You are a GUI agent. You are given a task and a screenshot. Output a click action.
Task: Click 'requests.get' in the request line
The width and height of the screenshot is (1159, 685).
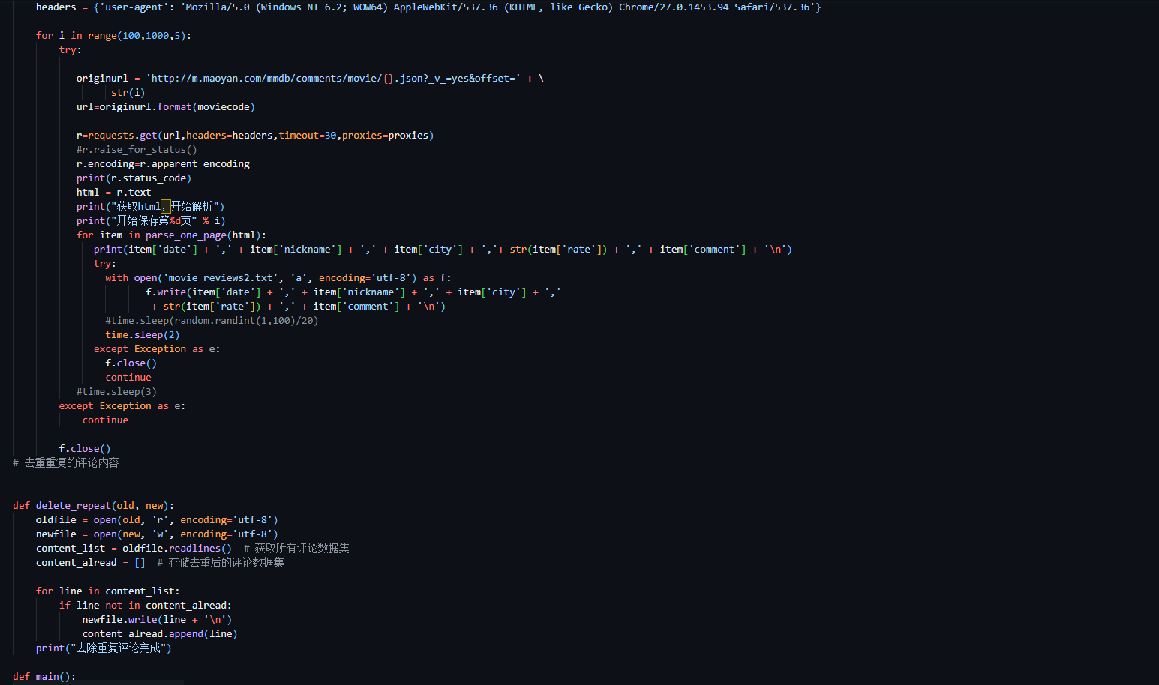point(122,136)
